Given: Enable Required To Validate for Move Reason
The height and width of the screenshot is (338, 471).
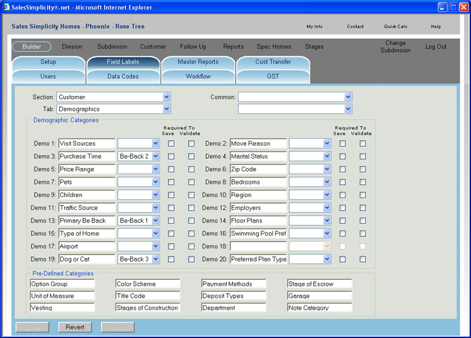Looking at the screenshot, I should point(362,144).
